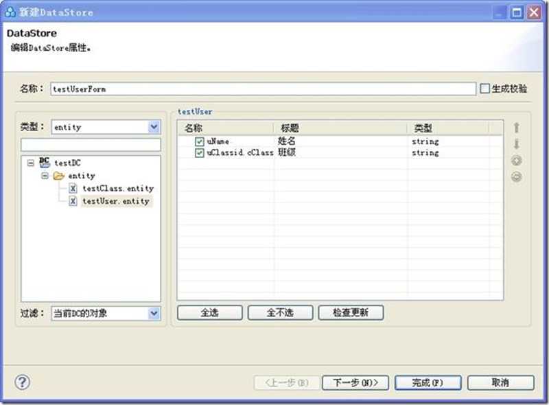Click the 姓名 title cell
The height and width of the screenshot is (405, 549).
point(286,141)
